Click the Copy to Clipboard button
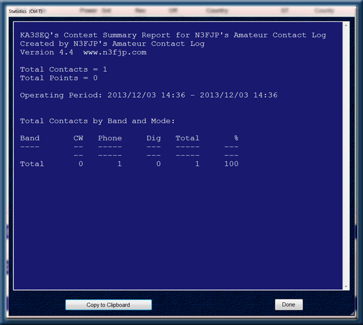This screenshot has width=363, height=325. click(108, 305)
